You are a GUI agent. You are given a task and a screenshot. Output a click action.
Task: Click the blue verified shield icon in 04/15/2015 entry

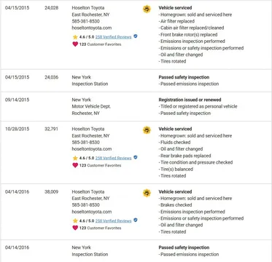pos(136,36)
